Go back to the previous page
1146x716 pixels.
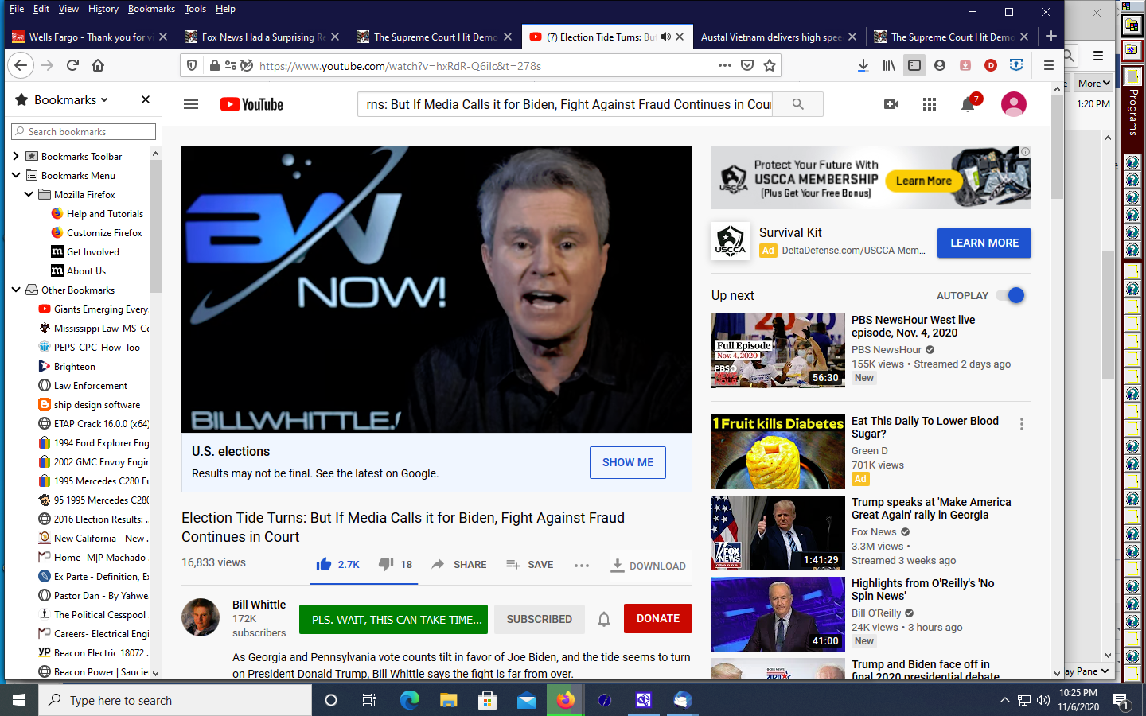[x=21, y=65]
